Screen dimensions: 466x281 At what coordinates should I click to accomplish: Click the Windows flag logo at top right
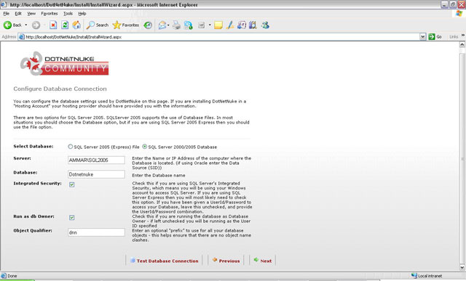(459, 14)
